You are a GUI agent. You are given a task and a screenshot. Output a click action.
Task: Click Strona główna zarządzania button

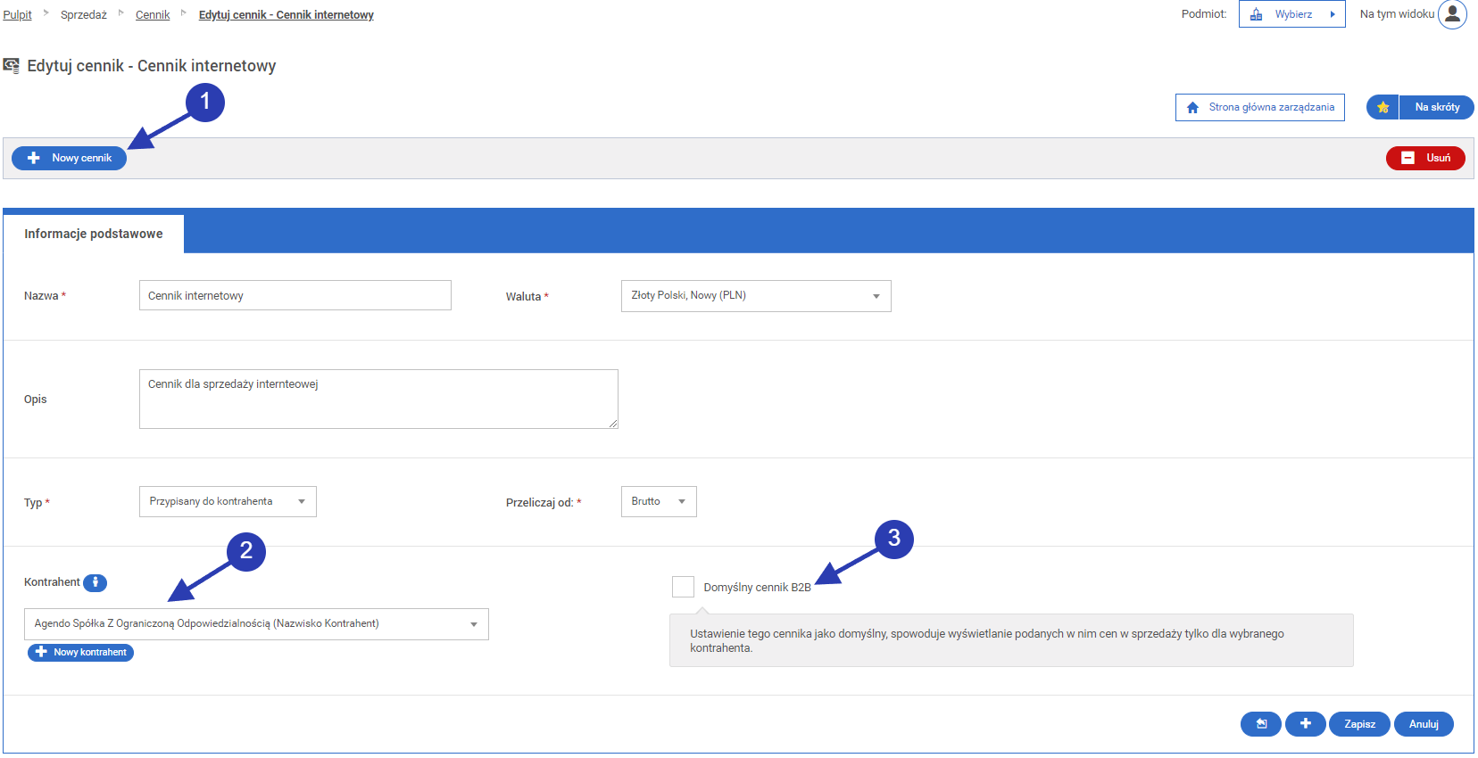[x=1259, y=108]
